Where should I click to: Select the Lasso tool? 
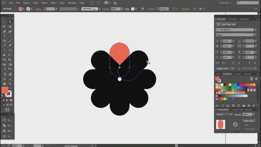click(10, 27)
